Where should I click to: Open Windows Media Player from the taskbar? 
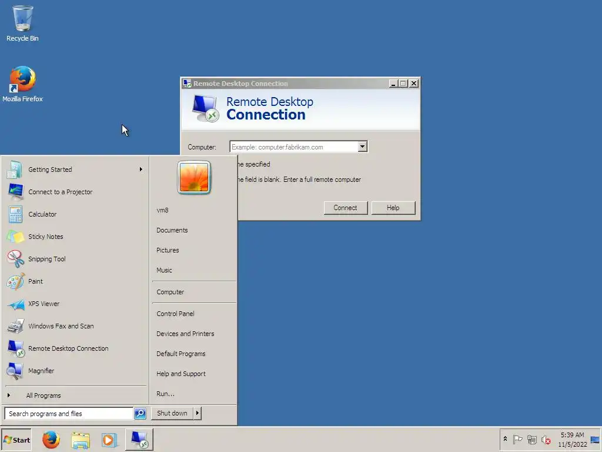(109, 440)
